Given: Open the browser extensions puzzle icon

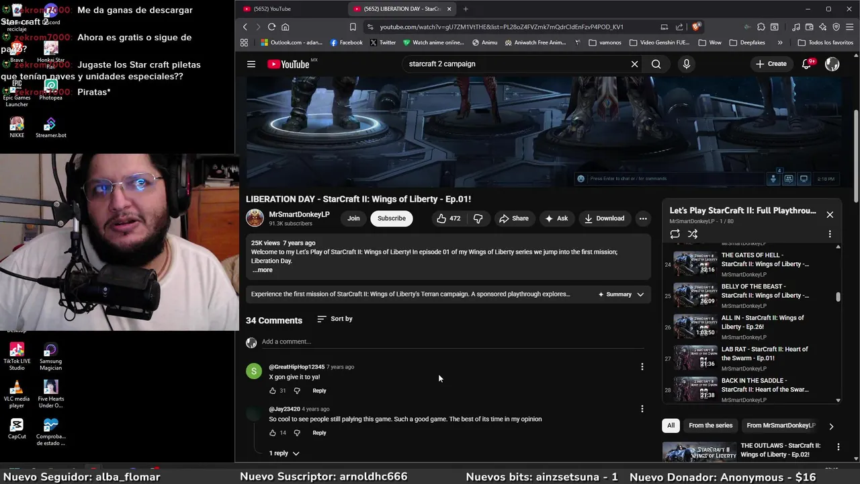Looking at the screenshot, I should click(761, 27).
